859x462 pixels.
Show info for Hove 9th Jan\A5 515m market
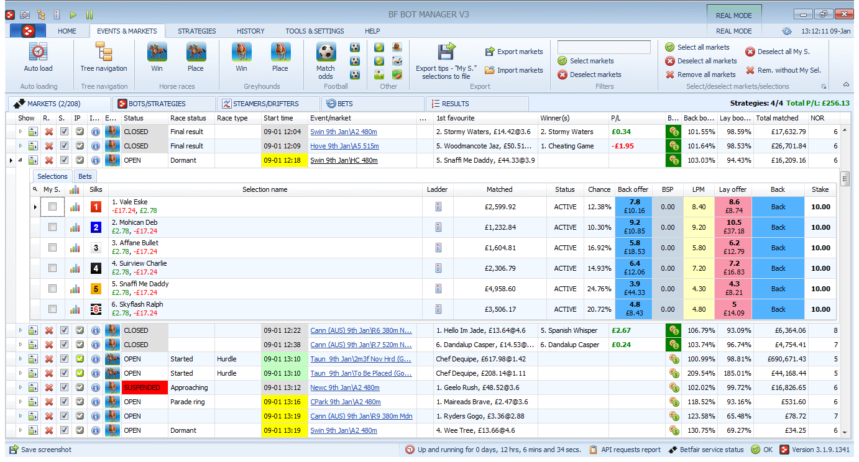click(95, 146)
